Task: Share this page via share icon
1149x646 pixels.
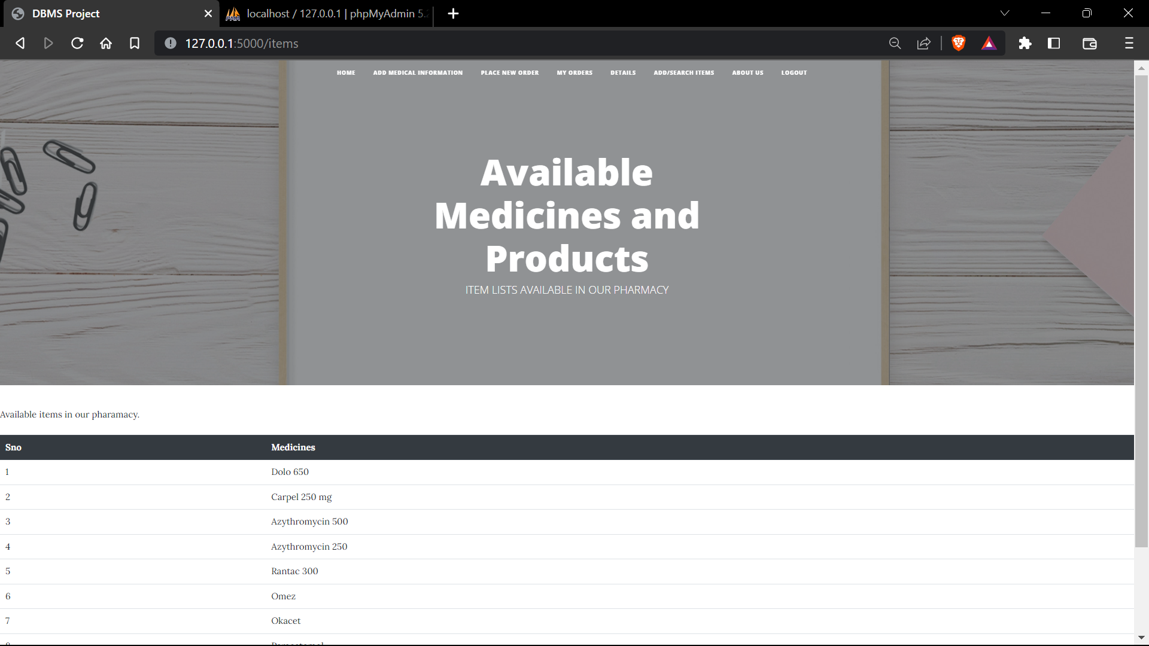Action: coord(923,43)
